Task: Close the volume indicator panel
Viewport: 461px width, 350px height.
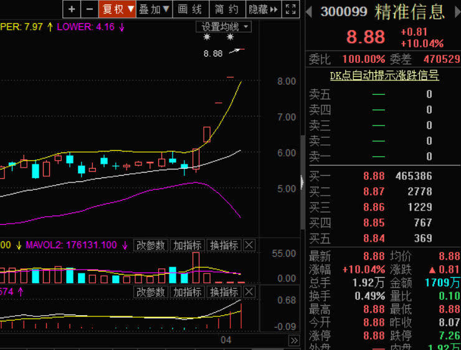Action: tap(249, 245)
